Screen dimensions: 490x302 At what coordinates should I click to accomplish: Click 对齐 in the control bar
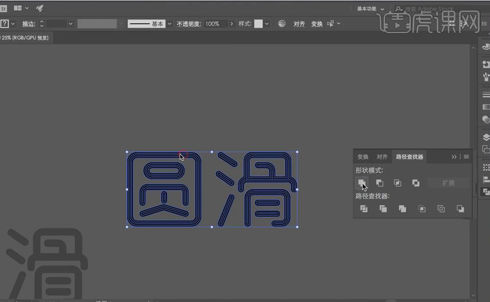[299, 23]
